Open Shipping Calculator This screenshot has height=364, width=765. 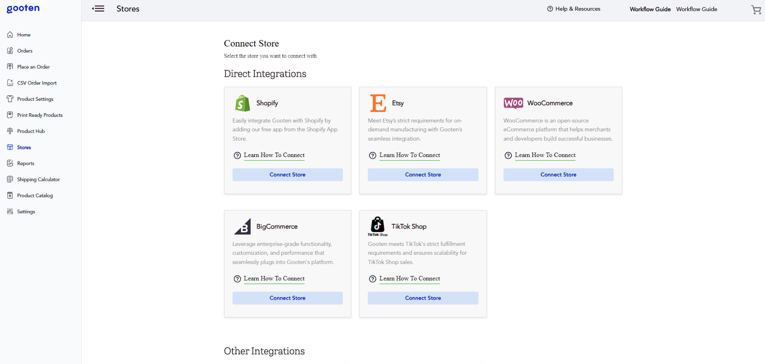[39, 180]
